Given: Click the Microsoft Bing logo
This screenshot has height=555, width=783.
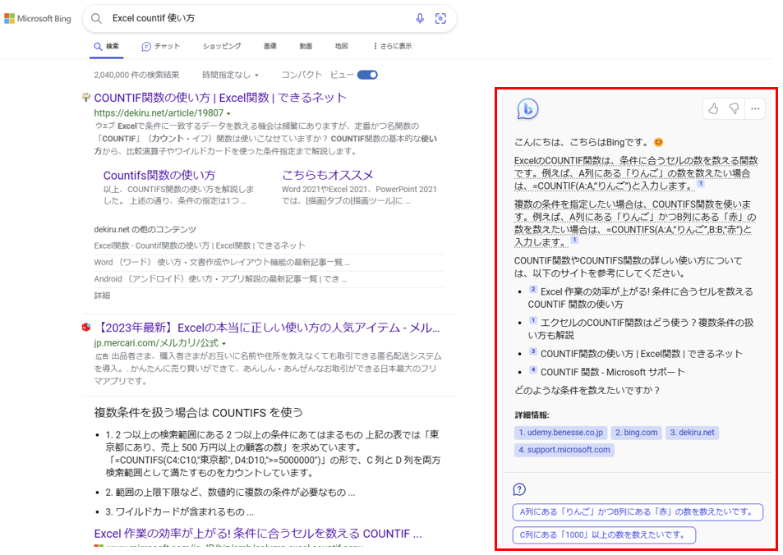Looking at the screenshot, I should (38, 18).
